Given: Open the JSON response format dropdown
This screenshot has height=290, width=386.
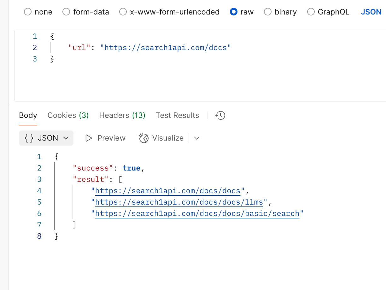Looking at the screenshot, I should tap(46, 138).
